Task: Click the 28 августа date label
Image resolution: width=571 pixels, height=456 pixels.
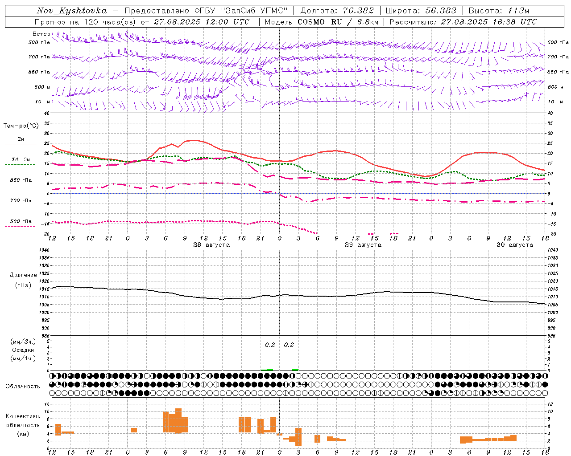Action: click(211, 245)
